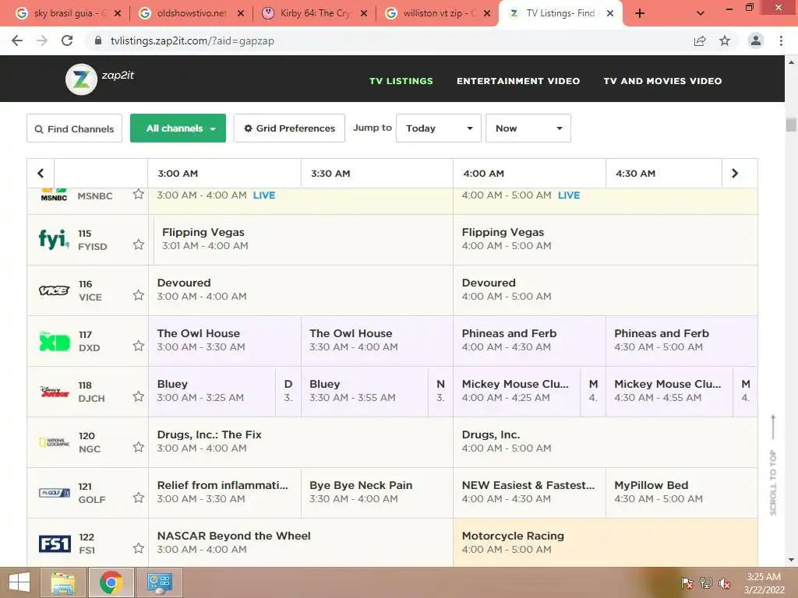The width and height of the screenshot is (798, 598).
Task: Open Devoured 4:00 AM listing
Action: (605, 290)
